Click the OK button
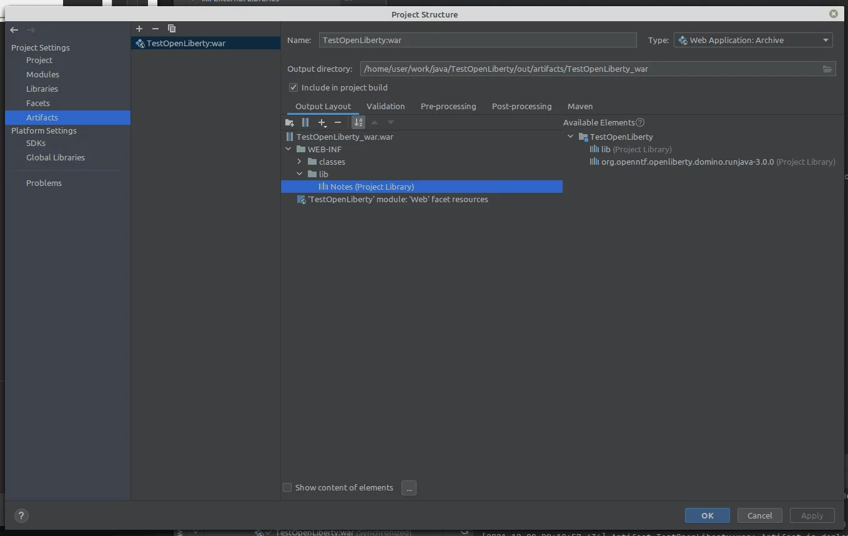Image resolution: width=848 pixels, height=536 pixels. (707, 515)
